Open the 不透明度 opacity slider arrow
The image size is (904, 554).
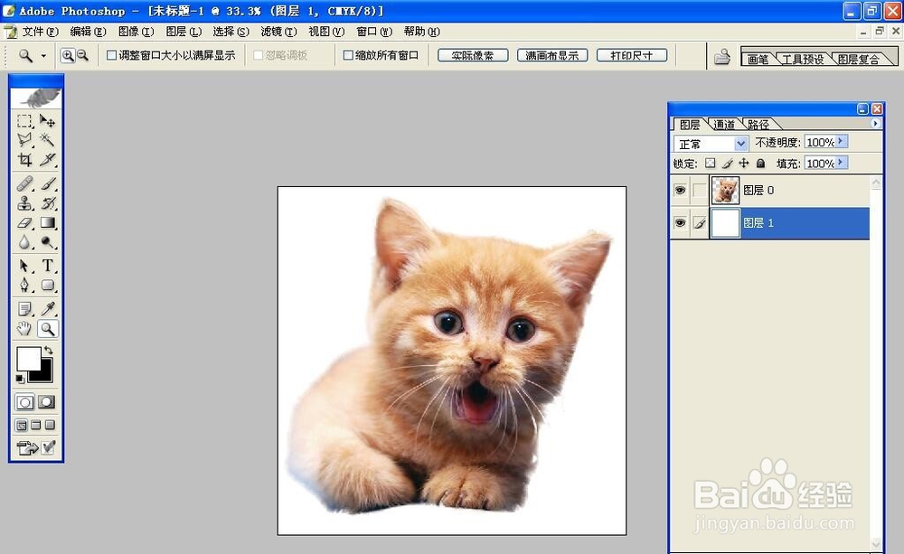tap(840, 142)
